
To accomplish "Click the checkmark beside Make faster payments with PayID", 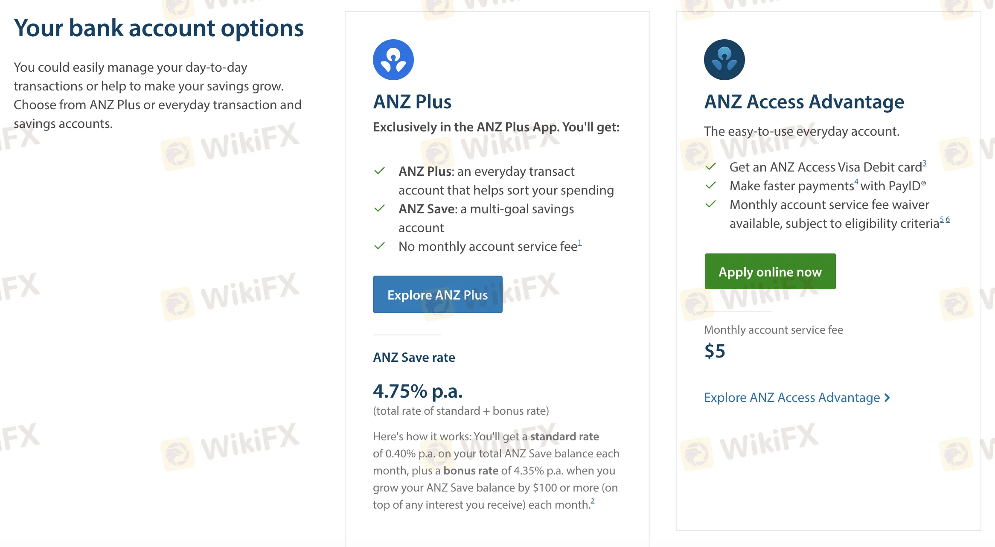I will (x=710, y=186).
